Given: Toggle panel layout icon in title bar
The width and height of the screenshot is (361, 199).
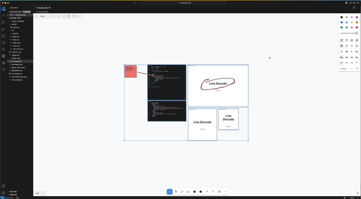Looking at the screenshot, I should coord(351,3).
